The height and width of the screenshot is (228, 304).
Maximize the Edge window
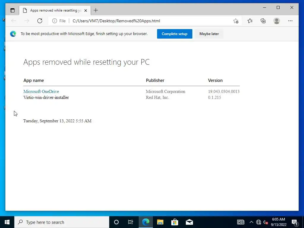click(x=278, y=7)
